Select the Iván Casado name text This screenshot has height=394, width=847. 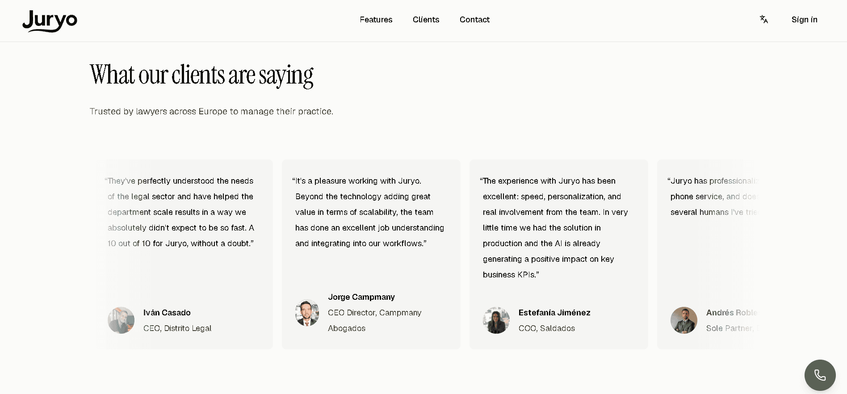click(167, 313)
